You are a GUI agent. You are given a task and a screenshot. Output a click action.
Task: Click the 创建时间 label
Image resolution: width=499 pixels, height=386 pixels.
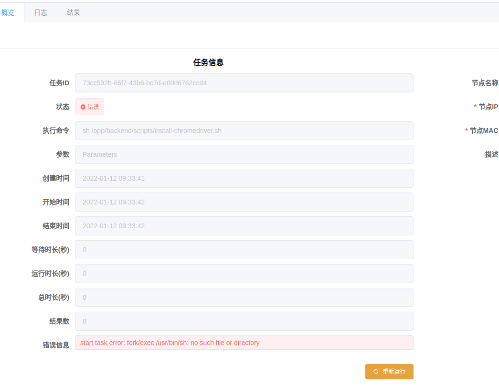[56, 178]
